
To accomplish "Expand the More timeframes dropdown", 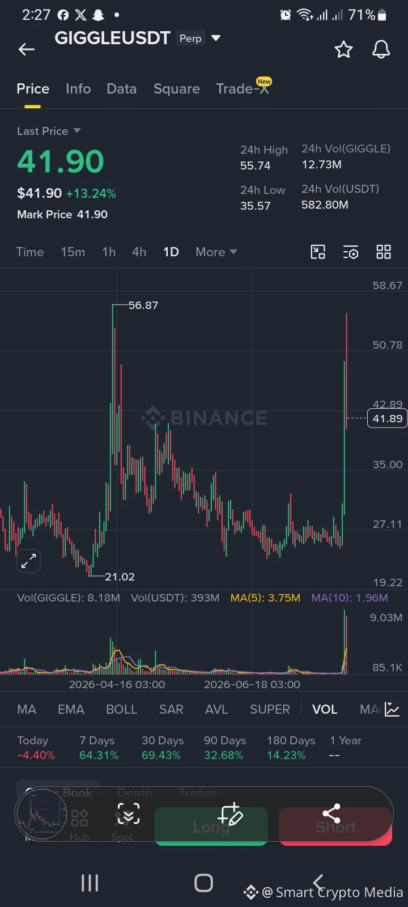I will tap(216, 252).
